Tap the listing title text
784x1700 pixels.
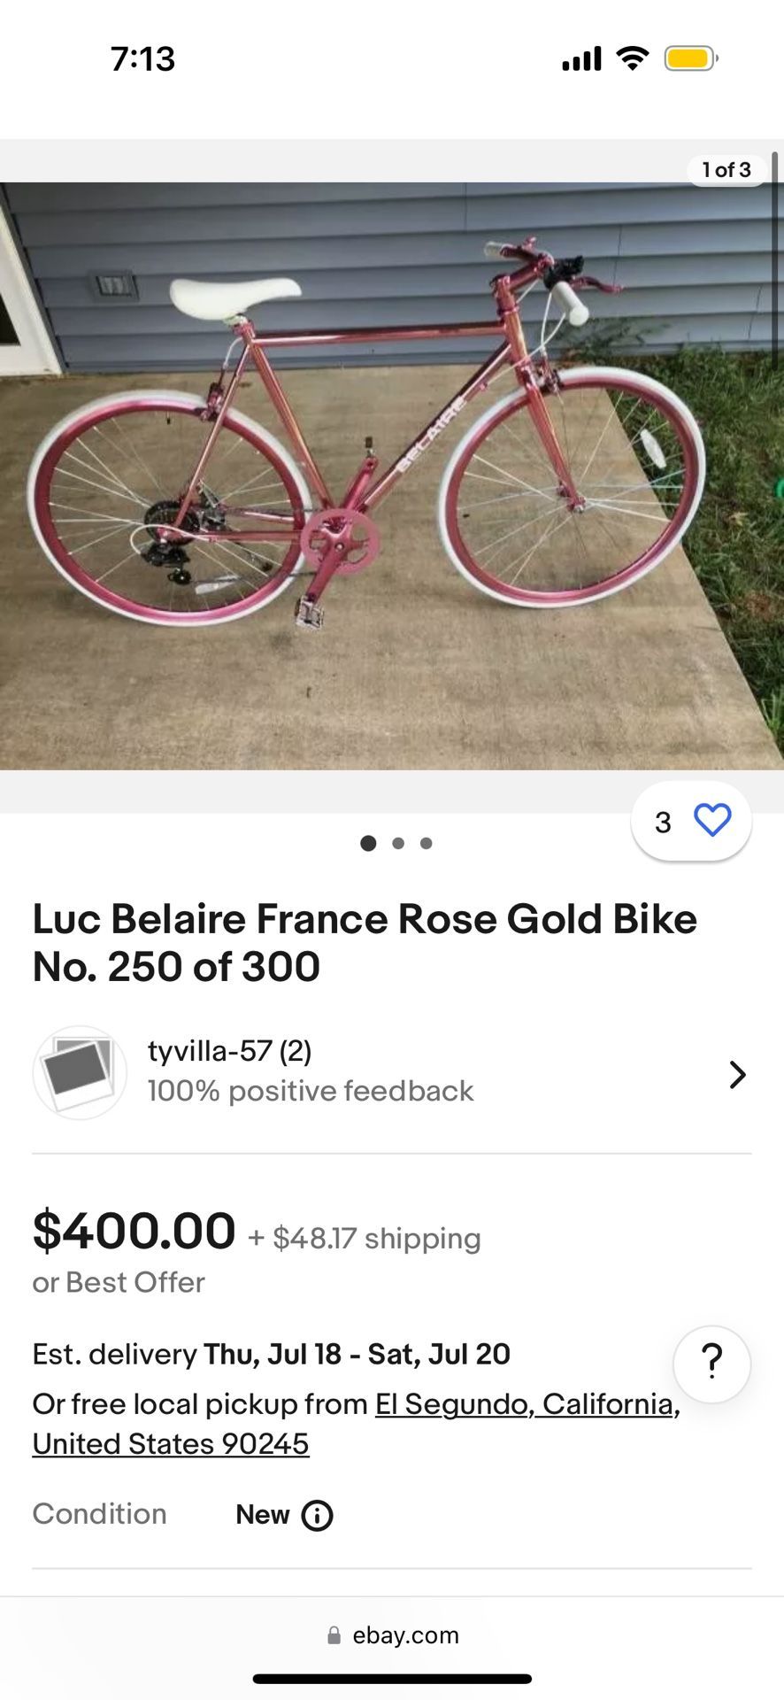pyautogui.click(x=364, y=942)
